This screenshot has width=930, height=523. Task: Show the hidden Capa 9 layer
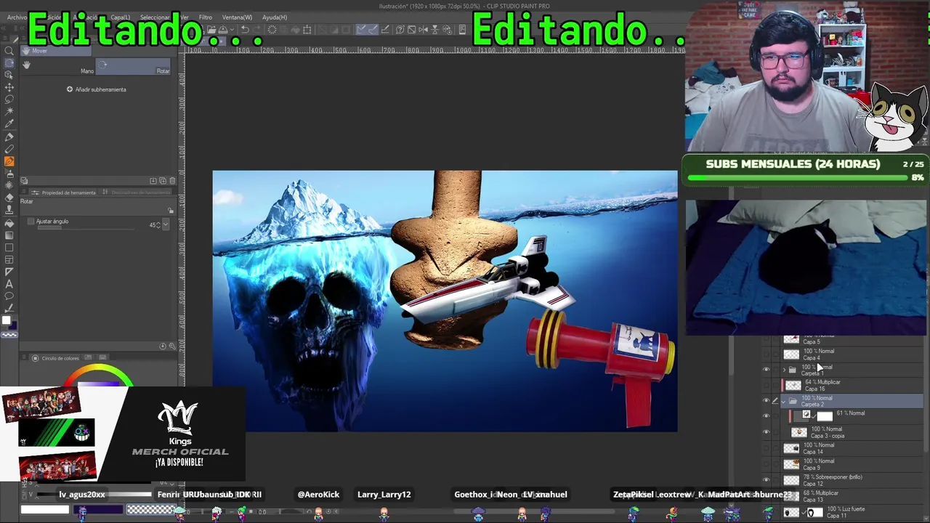(766, 464)
